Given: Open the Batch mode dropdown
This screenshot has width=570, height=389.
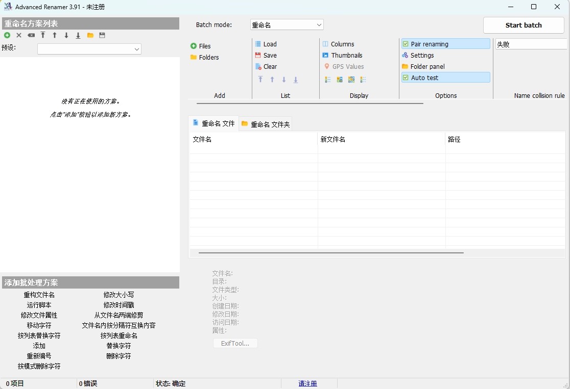Looking at the screenshot, I should pos(287,24).
